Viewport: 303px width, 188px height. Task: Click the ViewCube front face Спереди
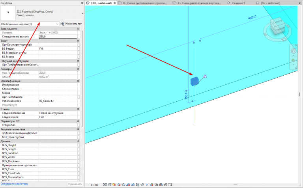280,30
